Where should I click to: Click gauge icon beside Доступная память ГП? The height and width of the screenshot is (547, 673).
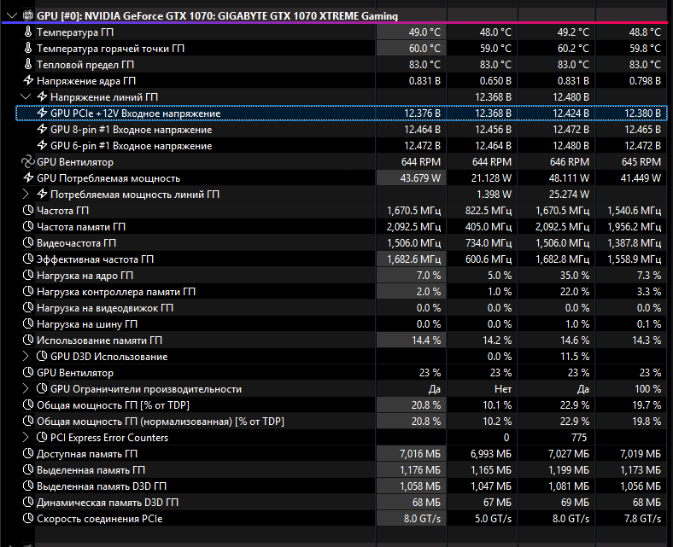28,453
